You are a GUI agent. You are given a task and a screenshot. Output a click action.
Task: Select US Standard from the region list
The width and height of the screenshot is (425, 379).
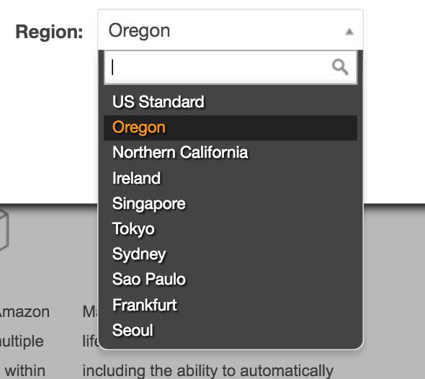231,102
